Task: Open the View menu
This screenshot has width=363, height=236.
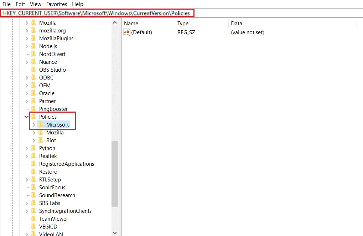Action: (x=35, y=4)
